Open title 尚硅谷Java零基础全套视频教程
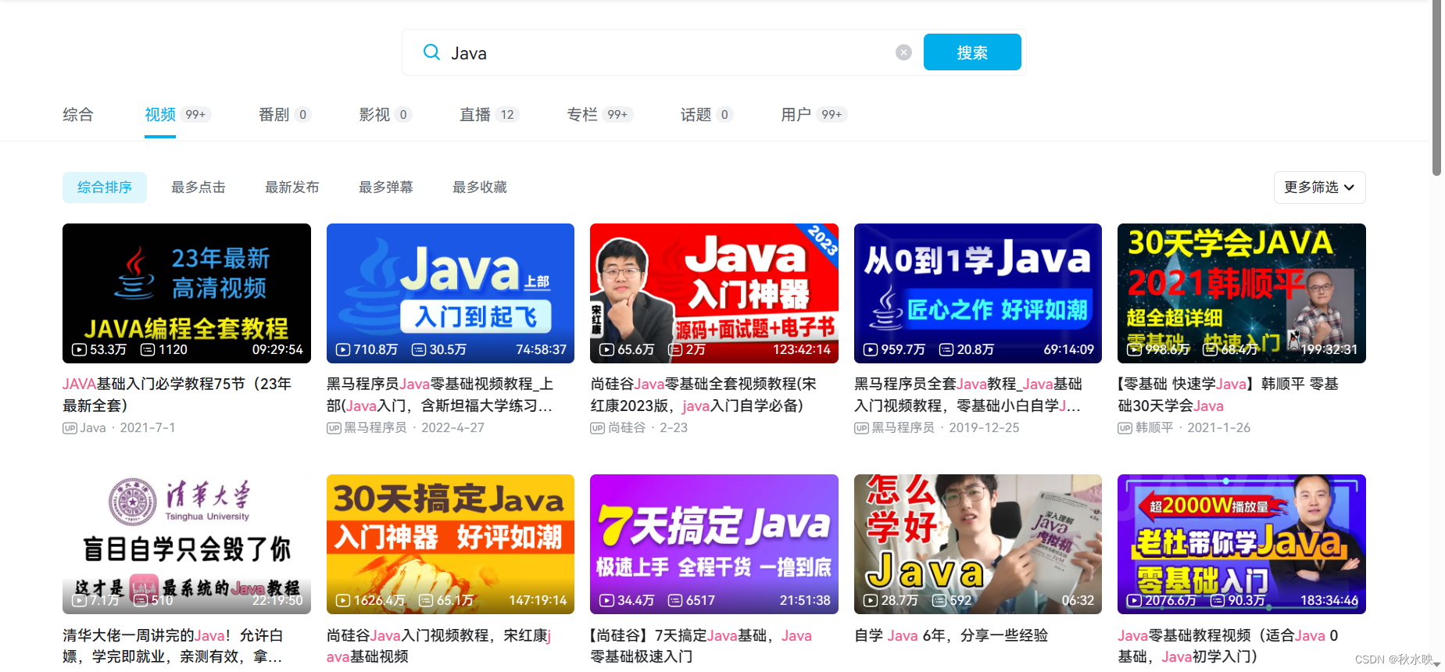 point(703,395)
